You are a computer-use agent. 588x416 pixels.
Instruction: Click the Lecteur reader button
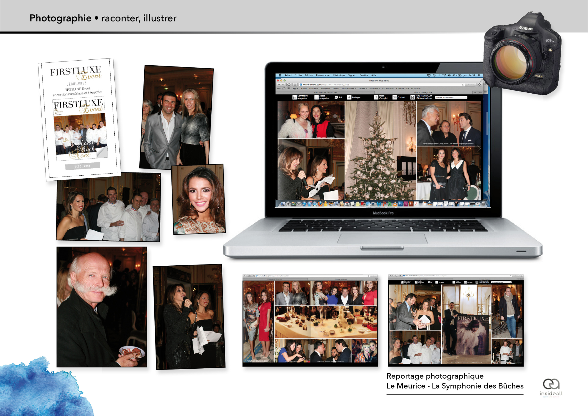[470, 84]
